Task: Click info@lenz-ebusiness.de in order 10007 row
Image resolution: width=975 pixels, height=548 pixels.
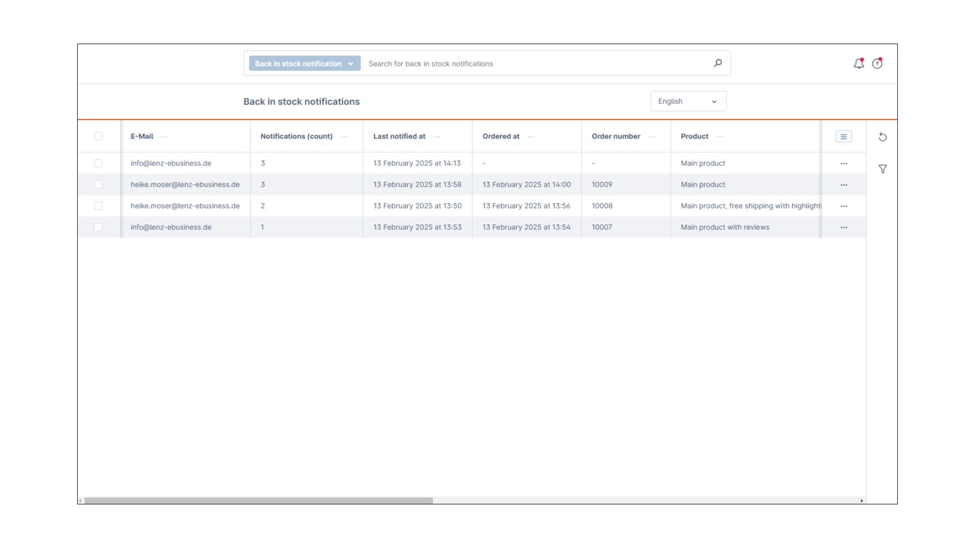Action: (171, 227)
